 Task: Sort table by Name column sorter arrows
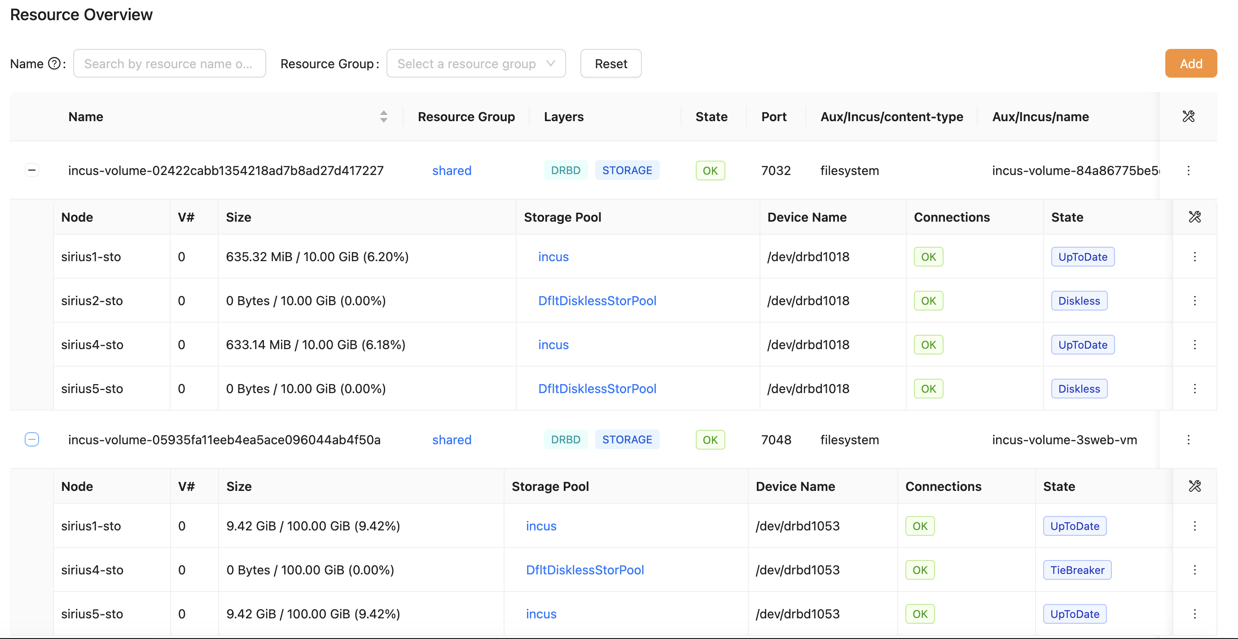coord(383,116)
